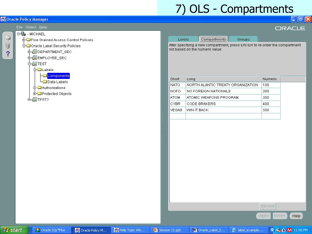Expand Fine Grained Access Control Policies node

point(24,40)
